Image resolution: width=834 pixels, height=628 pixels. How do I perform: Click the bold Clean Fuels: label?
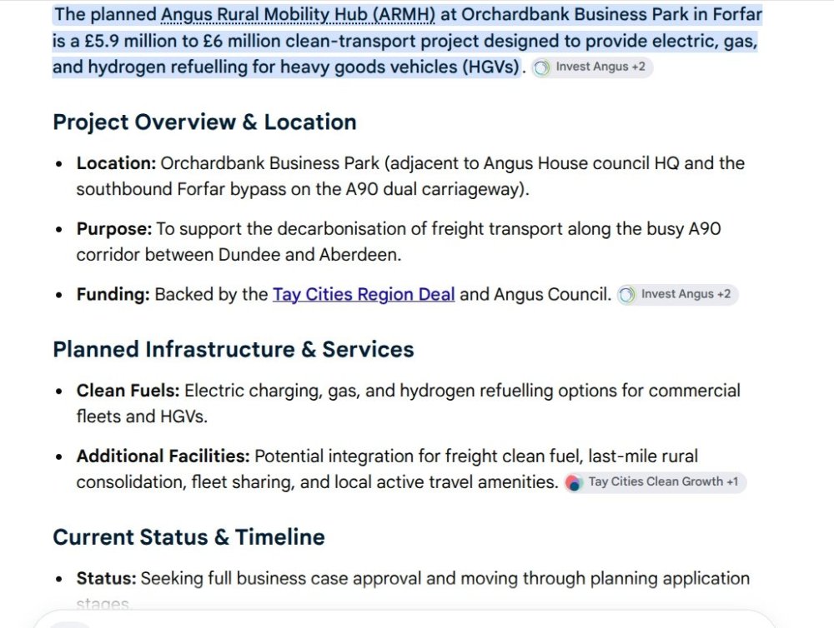tap(128, 391)
